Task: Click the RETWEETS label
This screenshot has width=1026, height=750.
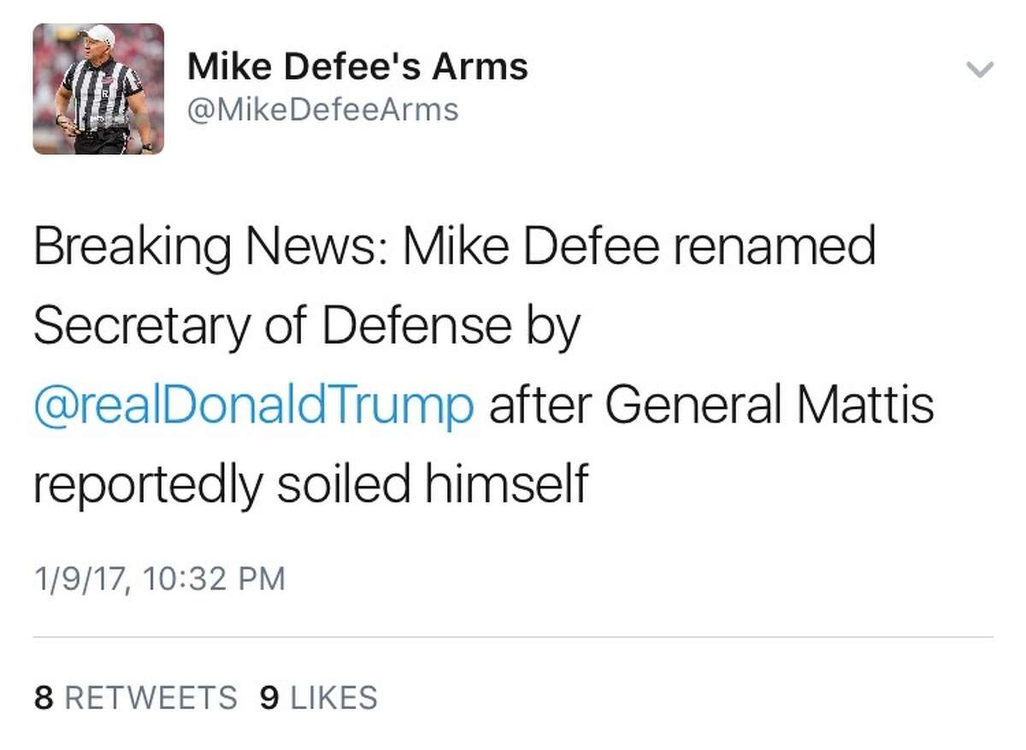Action: point(150,698)
